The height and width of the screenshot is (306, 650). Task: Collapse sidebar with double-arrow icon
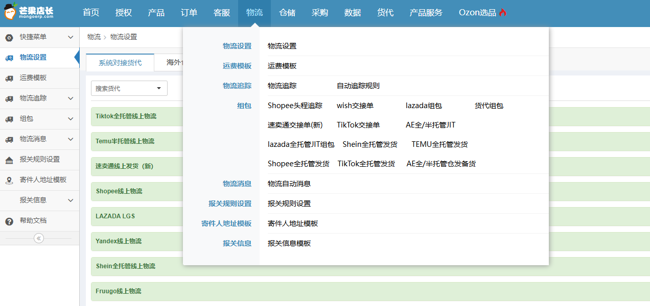pos(39,238)
